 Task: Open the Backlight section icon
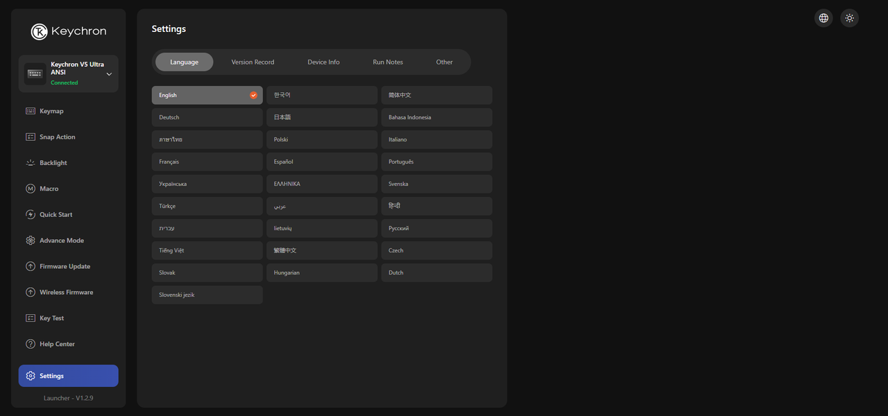(31, 163)
